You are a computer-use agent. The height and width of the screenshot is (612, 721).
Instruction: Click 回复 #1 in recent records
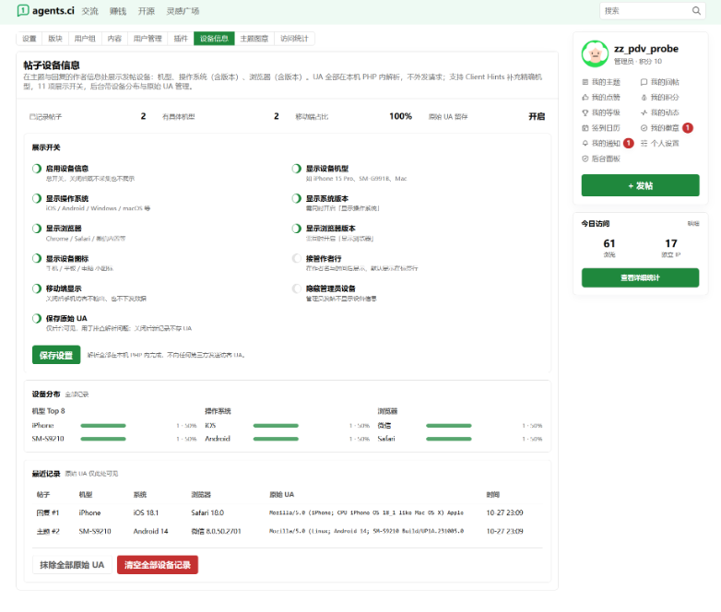pos(48,512)
